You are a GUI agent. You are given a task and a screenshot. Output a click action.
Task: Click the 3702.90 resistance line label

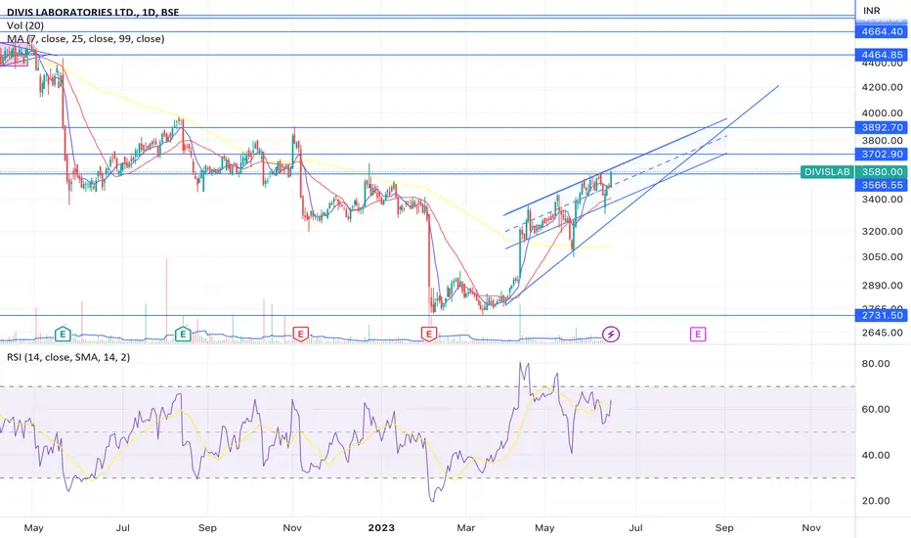[882, 155]
